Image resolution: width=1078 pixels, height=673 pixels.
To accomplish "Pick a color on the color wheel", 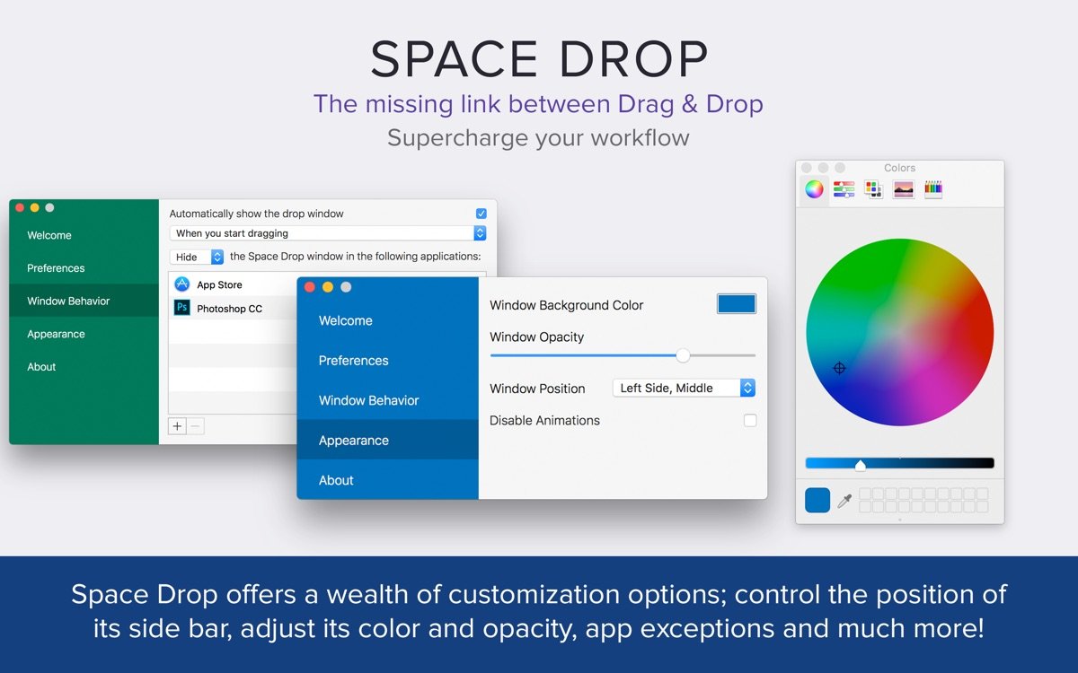I will pos(898,332).
